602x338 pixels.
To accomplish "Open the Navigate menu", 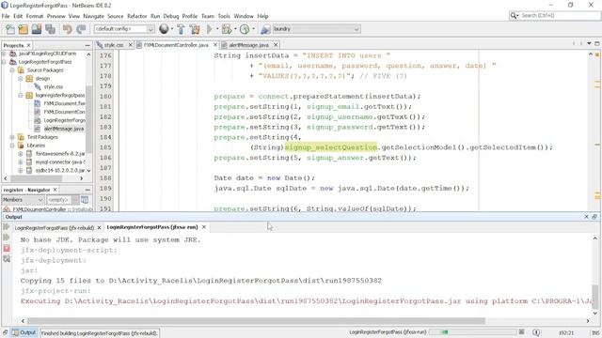I will pyautogui.click(x=93, y=16).
